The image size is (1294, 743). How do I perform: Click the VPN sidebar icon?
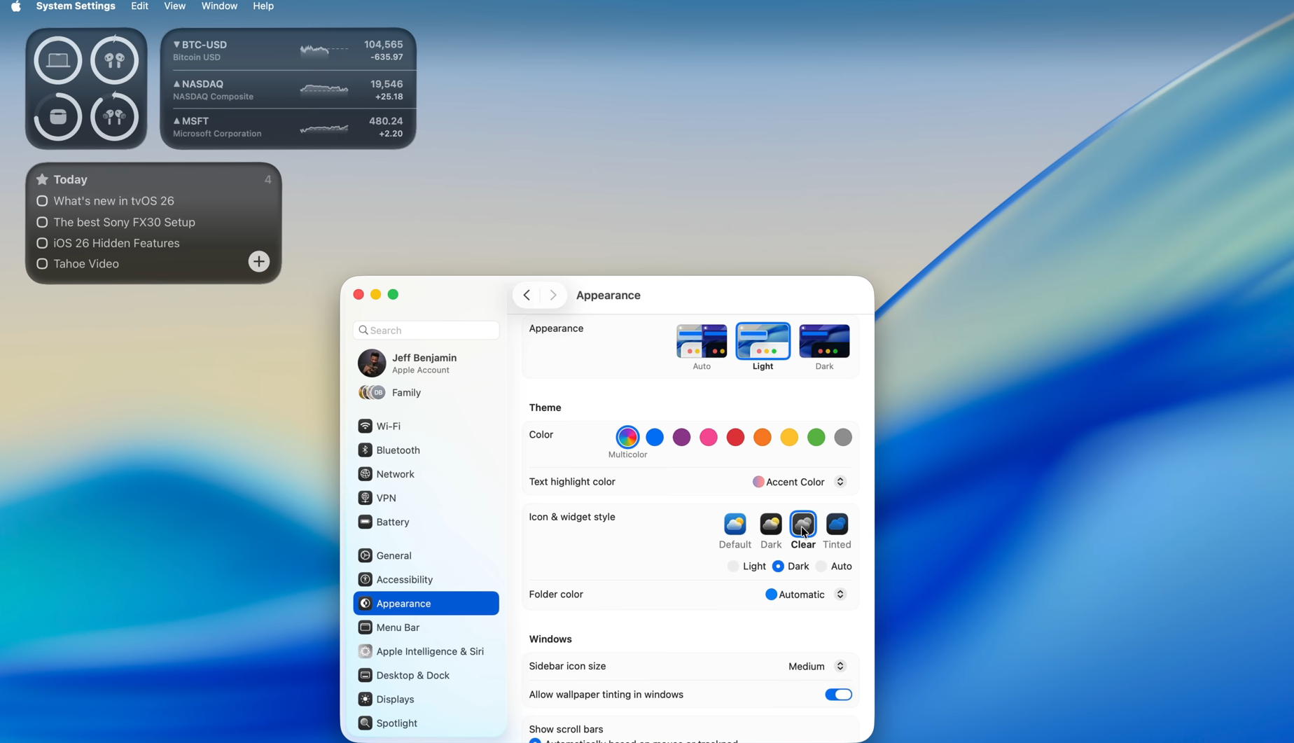365,498
